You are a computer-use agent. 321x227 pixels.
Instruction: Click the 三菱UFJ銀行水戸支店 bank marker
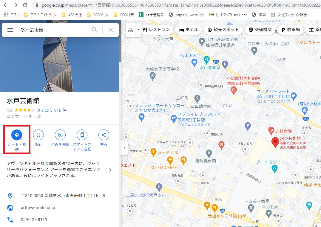coord(159,187)
